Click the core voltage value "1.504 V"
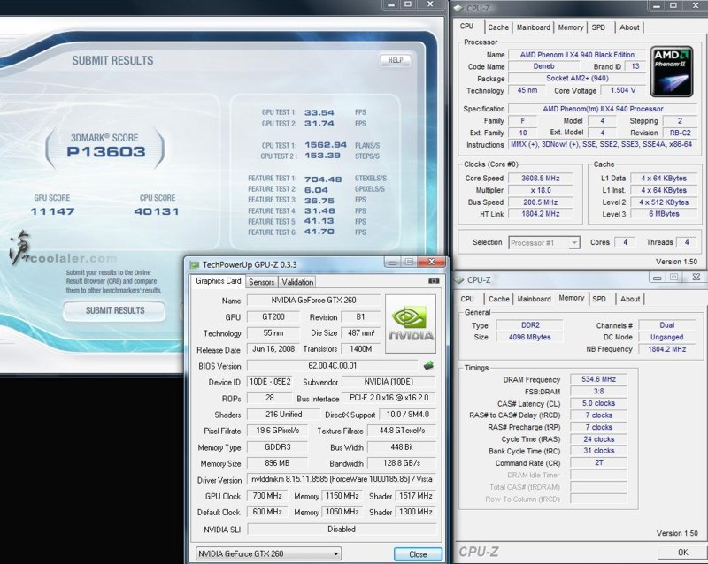This screenshot has height=564, width=708. 623,90
